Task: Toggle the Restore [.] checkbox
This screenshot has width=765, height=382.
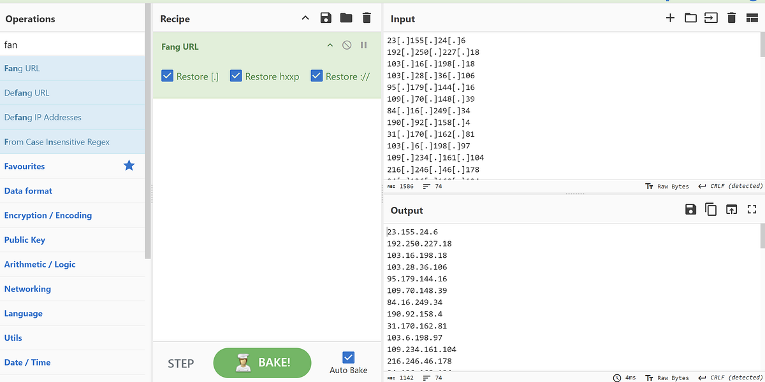Action: [167, 76]
